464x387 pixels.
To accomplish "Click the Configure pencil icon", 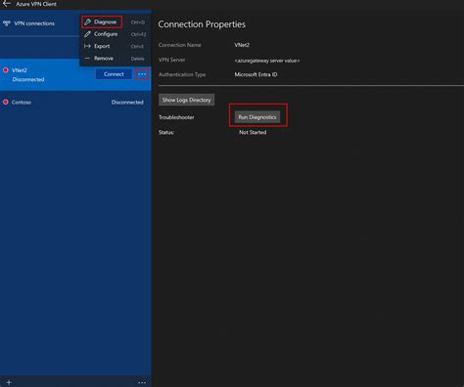I will [87, 34].
